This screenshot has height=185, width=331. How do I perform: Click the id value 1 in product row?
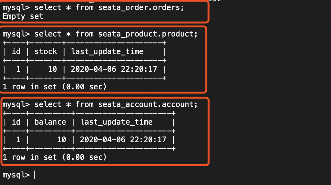tap(18, 69)
